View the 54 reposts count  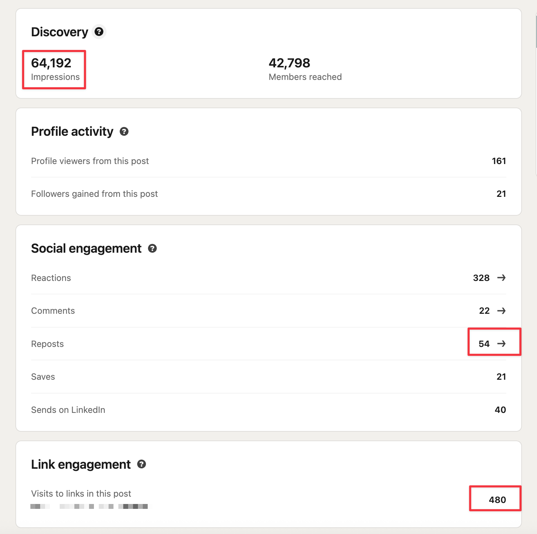484,344
